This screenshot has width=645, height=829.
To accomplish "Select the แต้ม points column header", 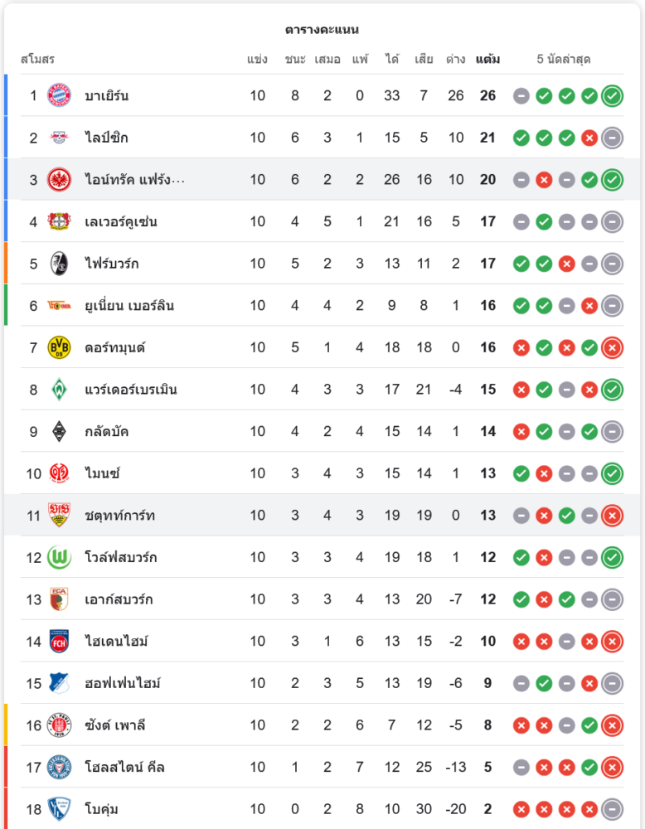I will pos(487,60).
